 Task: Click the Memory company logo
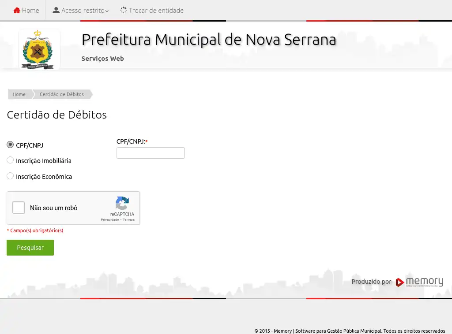pyautogui.click(x=419, y=282)
